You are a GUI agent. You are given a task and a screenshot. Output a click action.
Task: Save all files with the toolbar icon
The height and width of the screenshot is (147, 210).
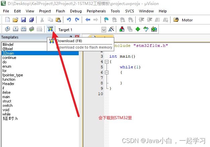point(31,20)
